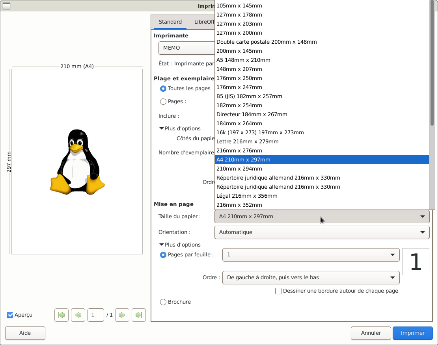Select 127mm x 178mm paper size

tap(322, 15)
